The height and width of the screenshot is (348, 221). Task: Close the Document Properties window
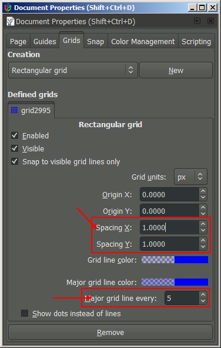click(213, 8)
